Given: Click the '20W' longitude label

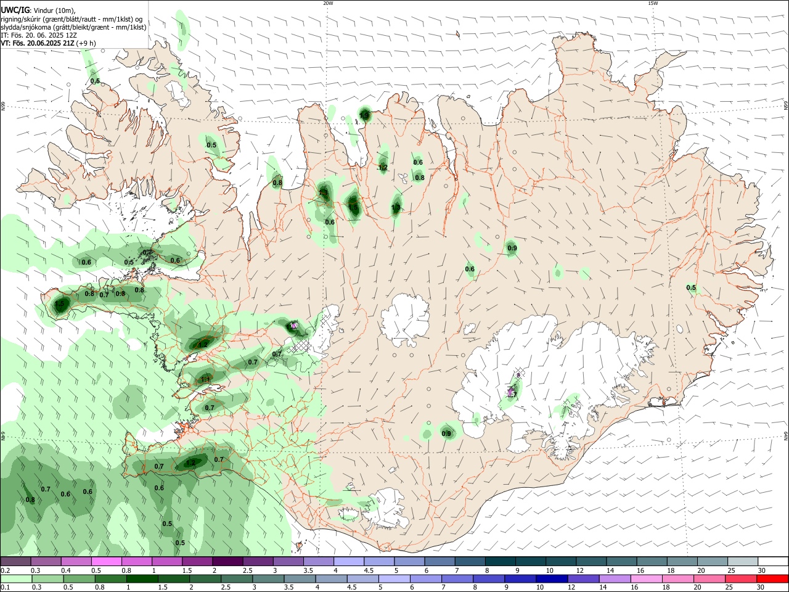Looking at the screenshot, I should (x=328, y=3).
